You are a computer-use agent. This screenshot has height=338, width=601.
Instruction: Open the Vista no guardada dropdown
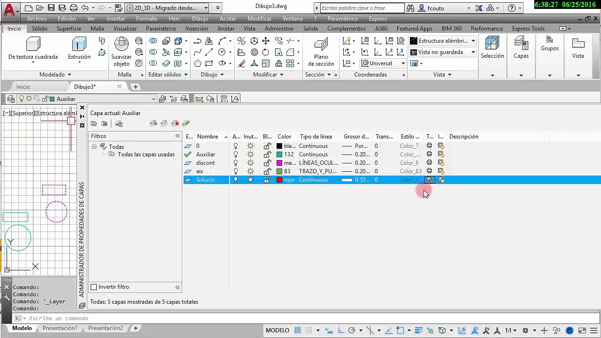pyautogui.click(x=443, y=52)
